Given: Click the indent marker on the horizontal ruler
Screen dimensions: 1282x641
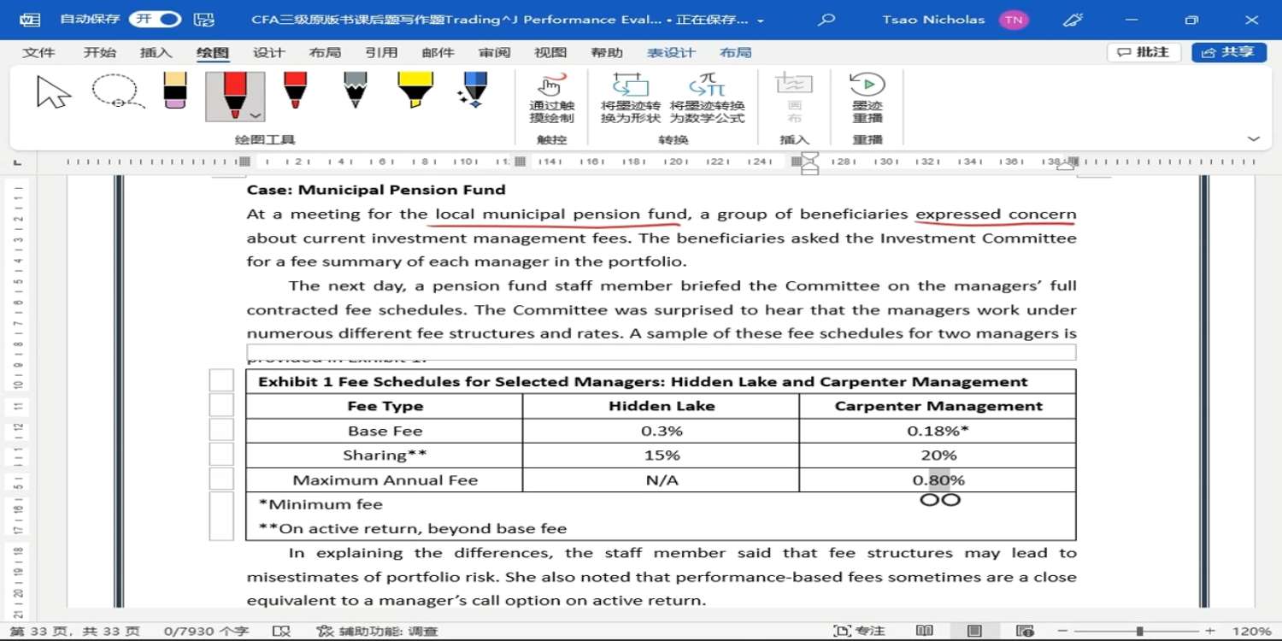Looking at the screenshot, I should pos(809,162).
